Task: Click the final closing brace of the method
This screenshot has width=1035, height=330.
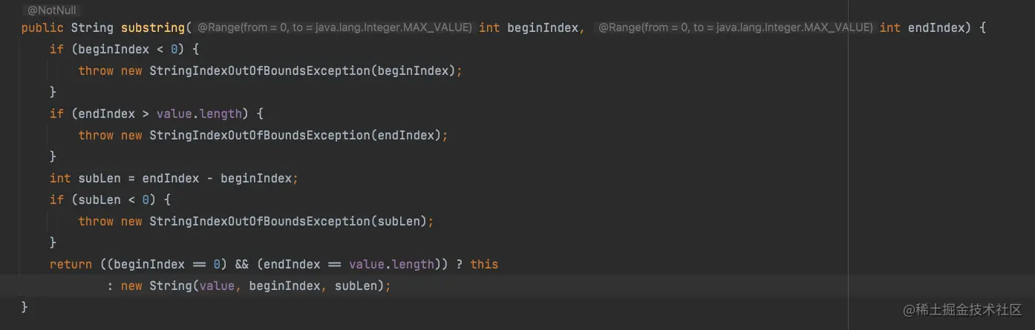Action: click(25, 307)
